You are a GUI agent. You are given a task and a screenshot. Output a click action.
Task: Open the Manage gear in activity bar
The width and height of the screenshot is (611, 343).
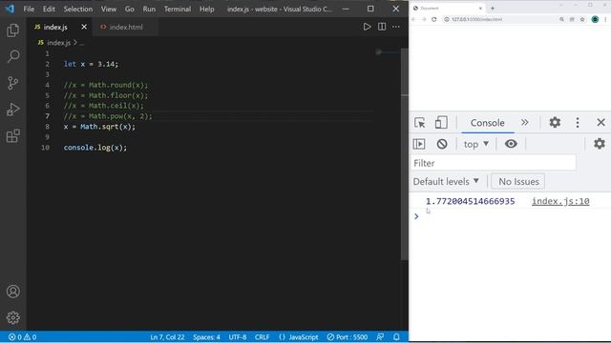point(12,317)
